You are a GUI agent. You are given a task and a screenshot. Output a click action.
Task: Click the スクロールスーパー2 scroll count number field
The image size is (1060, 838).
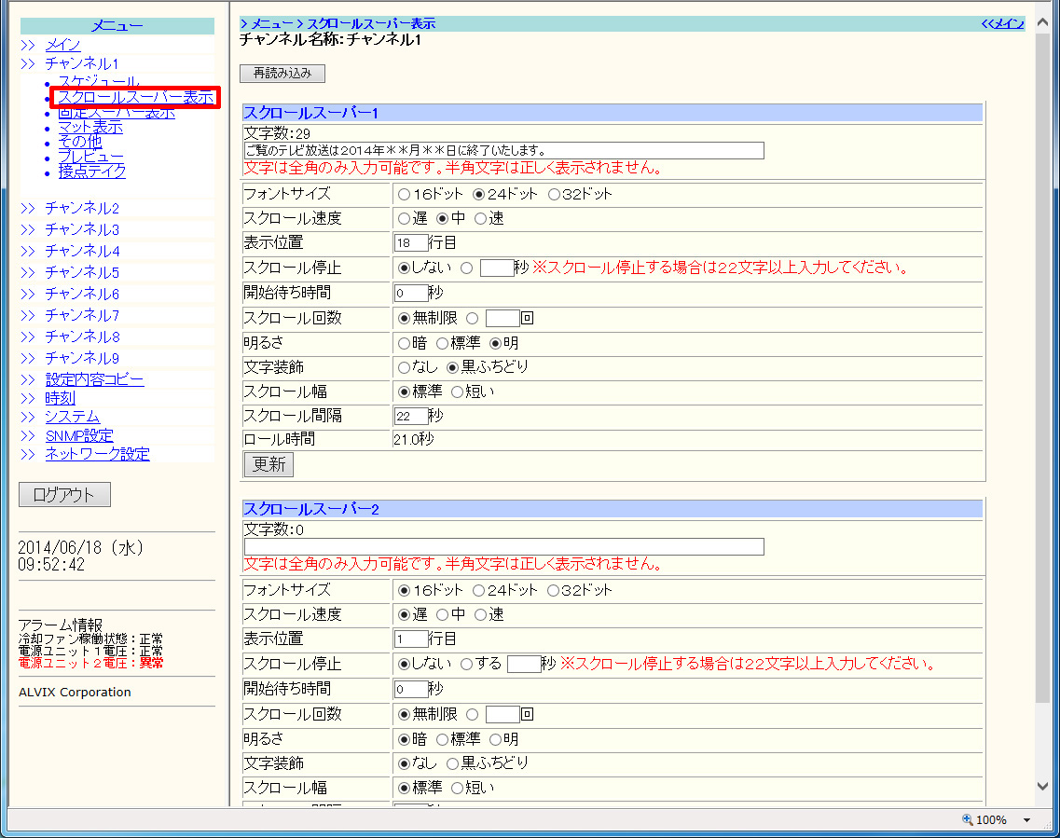[x=502, y=714]
